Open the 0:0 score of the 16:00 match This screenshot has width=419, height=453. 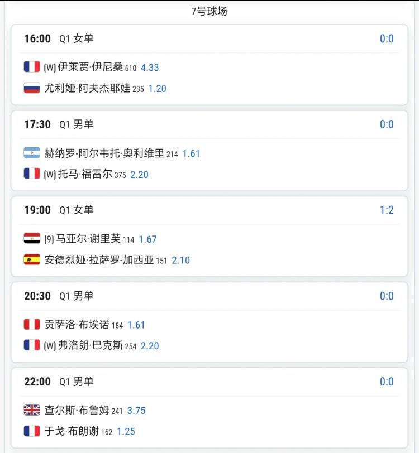pyautogui.click(x=387, y=38)
